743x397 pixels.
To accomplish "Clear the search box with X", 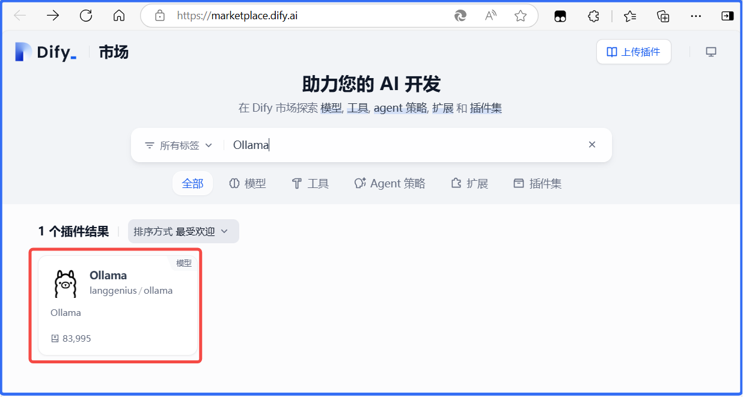I will point(592,144).
